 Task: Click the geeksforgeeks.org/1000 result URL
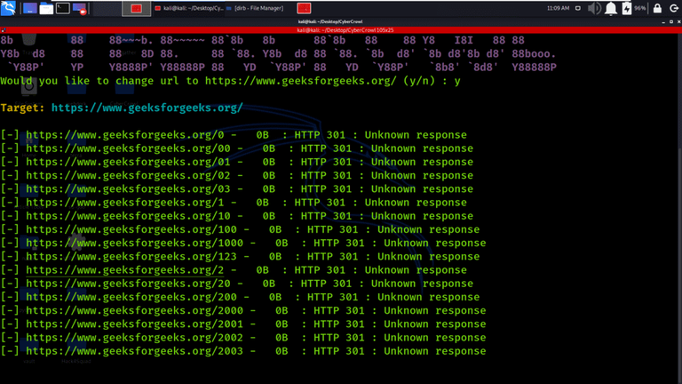point(134,243)
